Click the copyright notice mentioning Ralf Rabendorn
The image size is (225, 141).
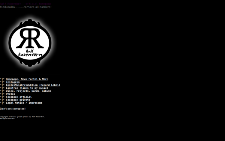coord(22,117)
